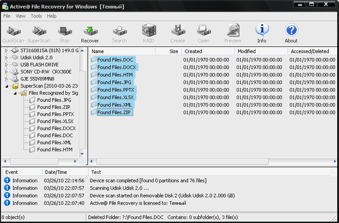The image size is (339, 223).
Task: Select Found Files.ZIP in file list
Action: tap(115, 112)
